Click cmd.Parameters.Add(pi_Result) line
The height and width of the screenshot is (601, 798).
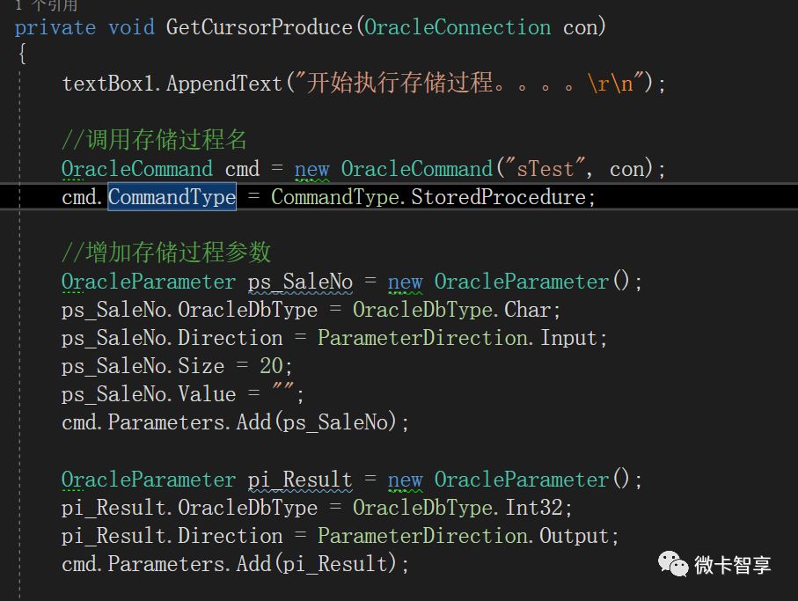[235, 564]
